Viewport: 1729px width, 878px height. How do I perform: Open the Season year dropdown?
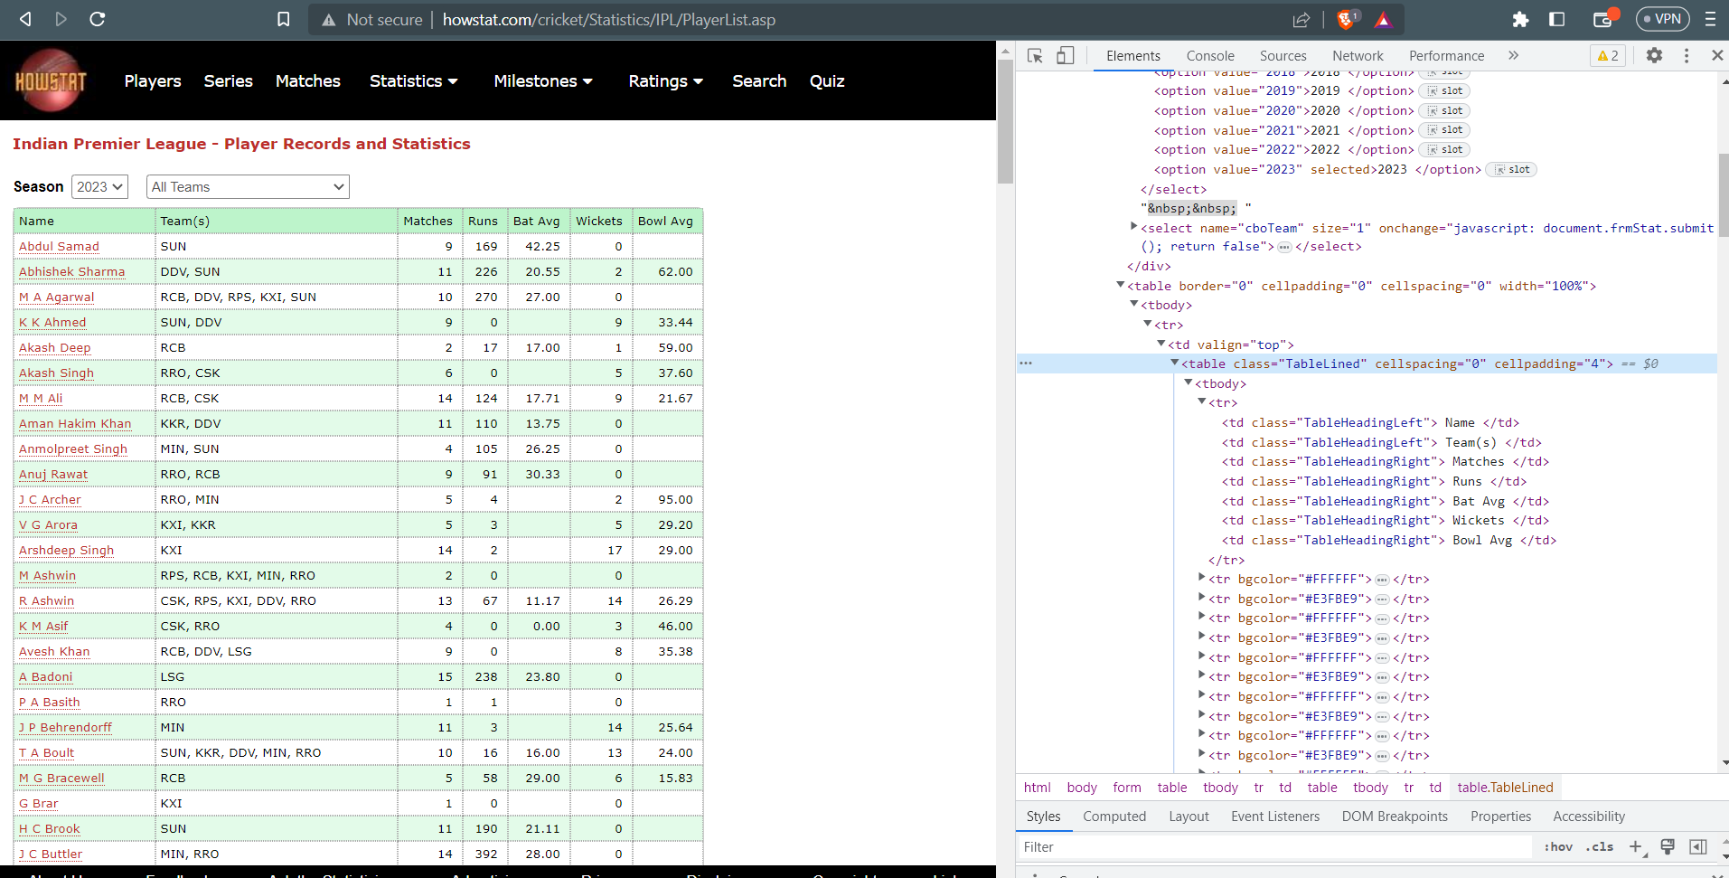pos(99,186)
